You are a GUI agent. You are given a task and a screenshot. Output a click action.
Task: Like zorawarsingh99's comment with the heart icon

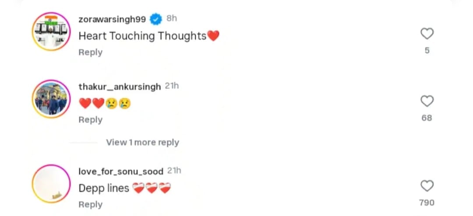click(x=427, y=34)
